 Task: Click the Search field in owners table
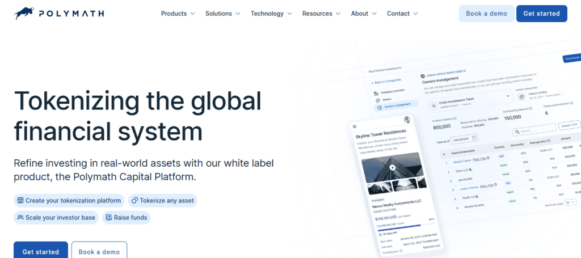[534, 129]
